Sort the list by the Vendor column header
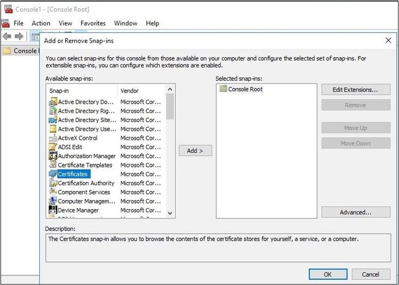Viewport: 399px width, 285px height. [130, 91]
